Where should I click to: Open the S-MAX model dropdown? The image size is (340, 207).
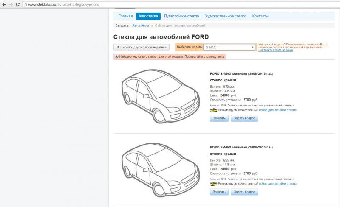coord(229,47)
